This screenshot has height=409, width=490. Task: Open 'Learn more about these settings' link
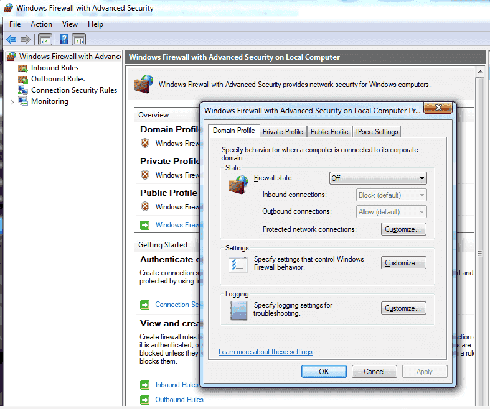pos(265,352)
